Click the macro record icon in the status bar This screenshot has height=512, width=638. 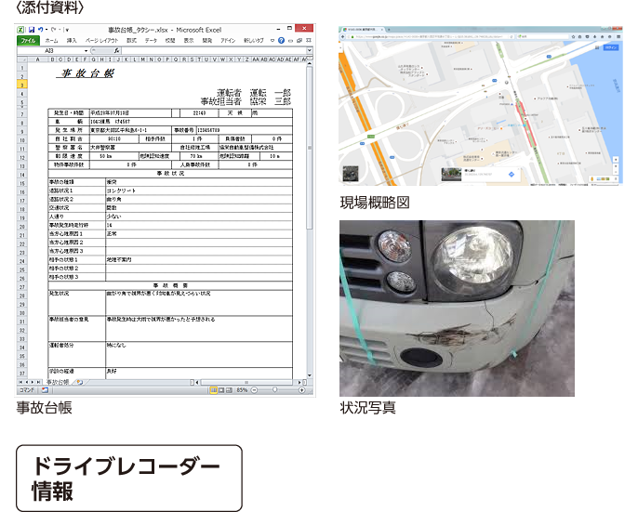45,390
